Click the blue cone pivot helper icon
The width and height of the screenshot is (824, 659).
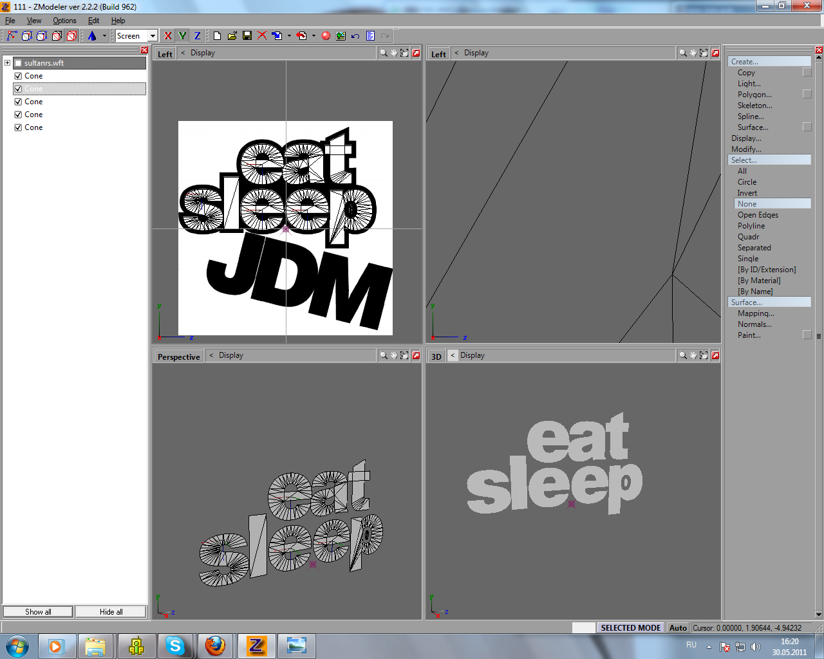pos(92,36)
